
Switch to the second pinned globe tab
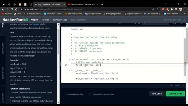tap(9, 4)
